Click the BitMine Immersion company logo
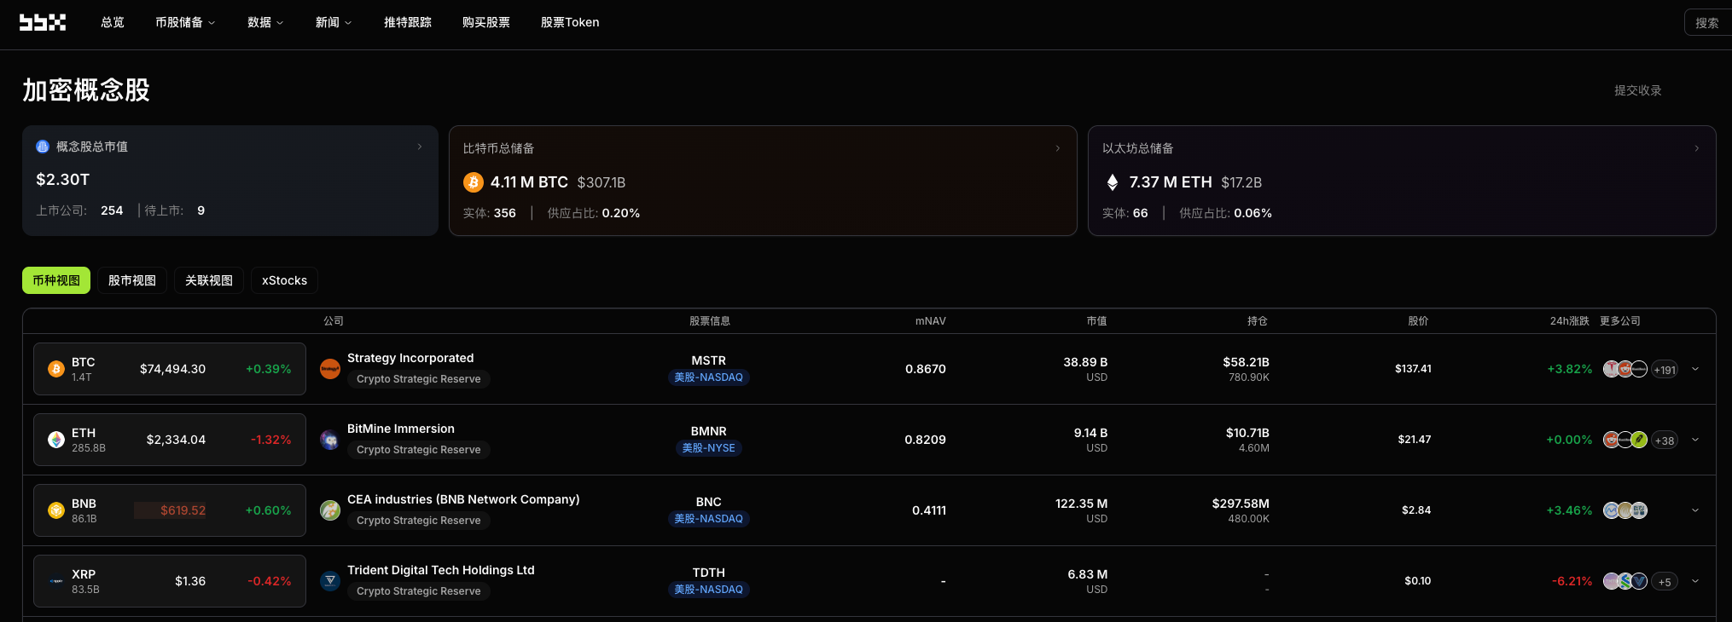1732x622 pixels. tap(330, 440)
